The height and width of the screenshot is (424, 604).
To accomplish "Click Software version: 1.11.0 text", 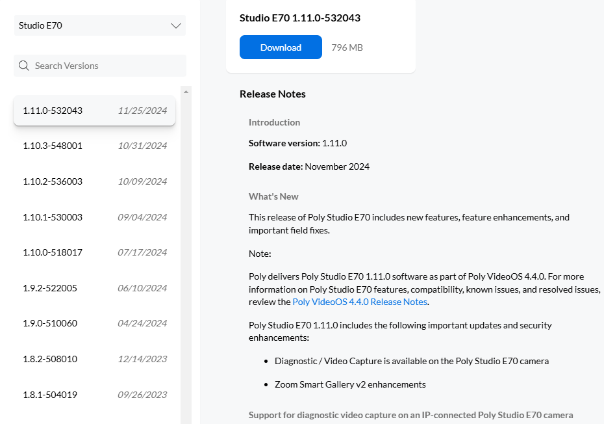I will pyautogui.click(x=297, y=143).
